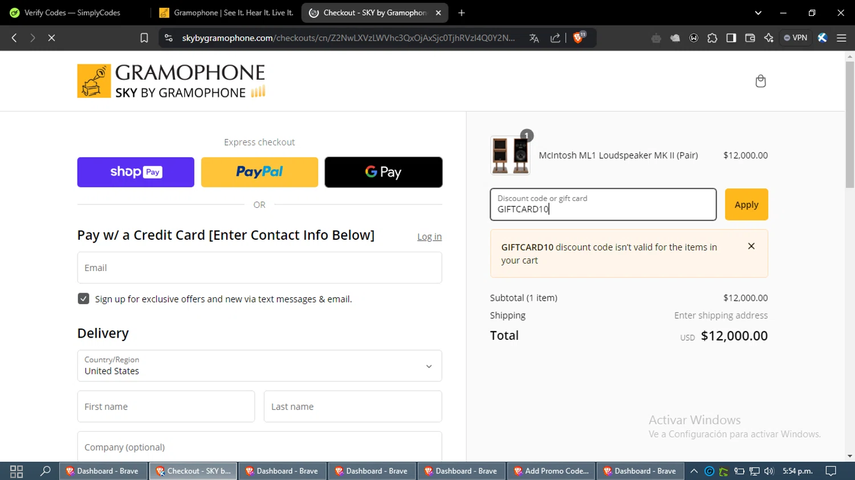Dismiss the GIFTCARD10 invalid code message
The width and height of the screenshot is (855, 480).
(751, 246)
